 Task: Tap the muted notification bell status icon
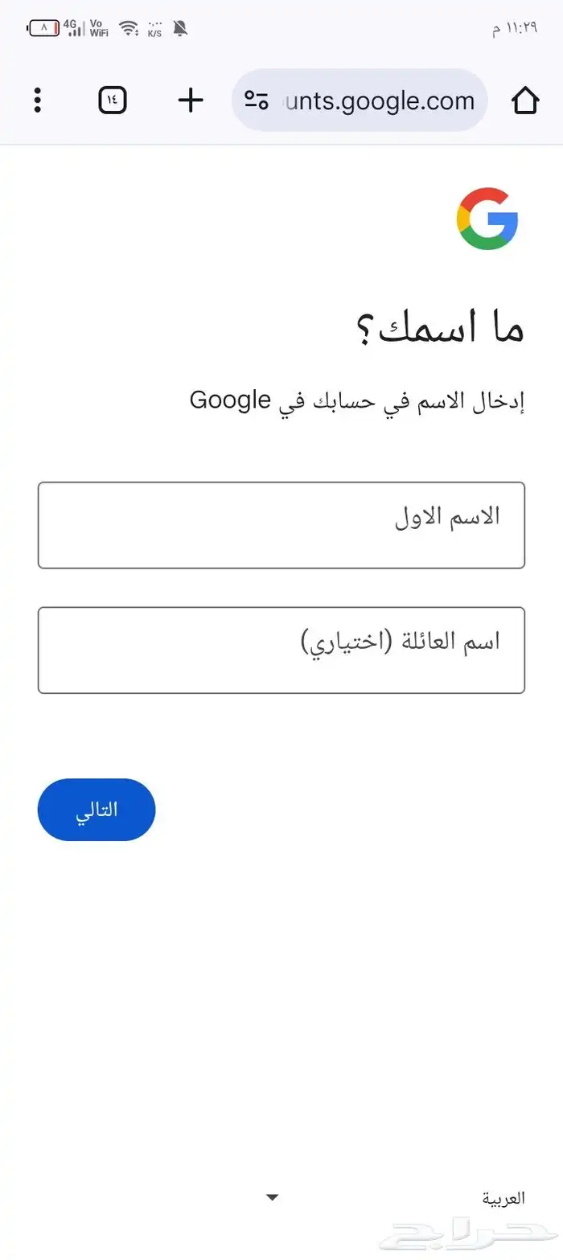pos(180,29)
